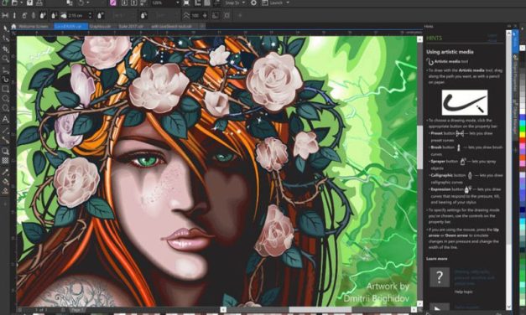The width and height of the screenshot is (526, 315).
Task: Click the docker quick customize plus button
Action: (x=515, y=150)
